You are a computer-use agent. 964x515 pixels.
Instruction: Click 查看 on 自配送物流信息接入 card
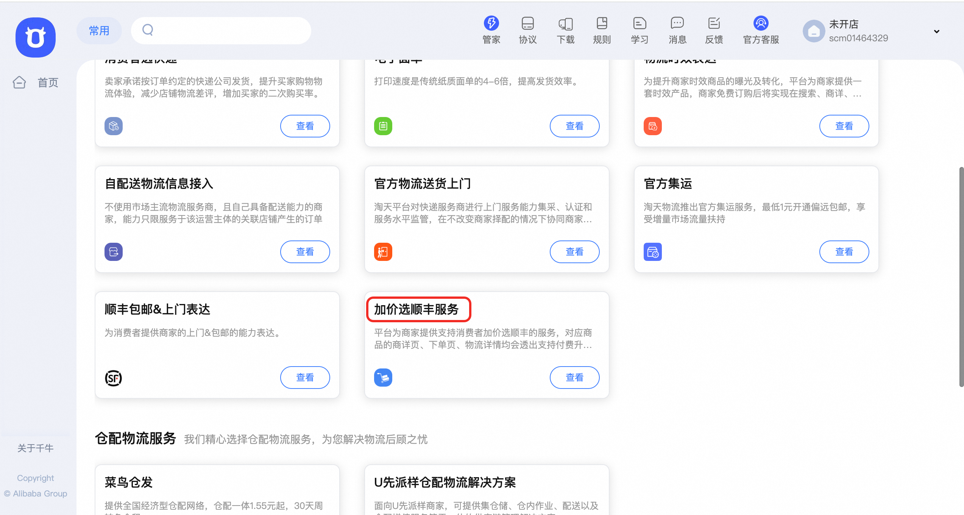[x=305, y=252]
